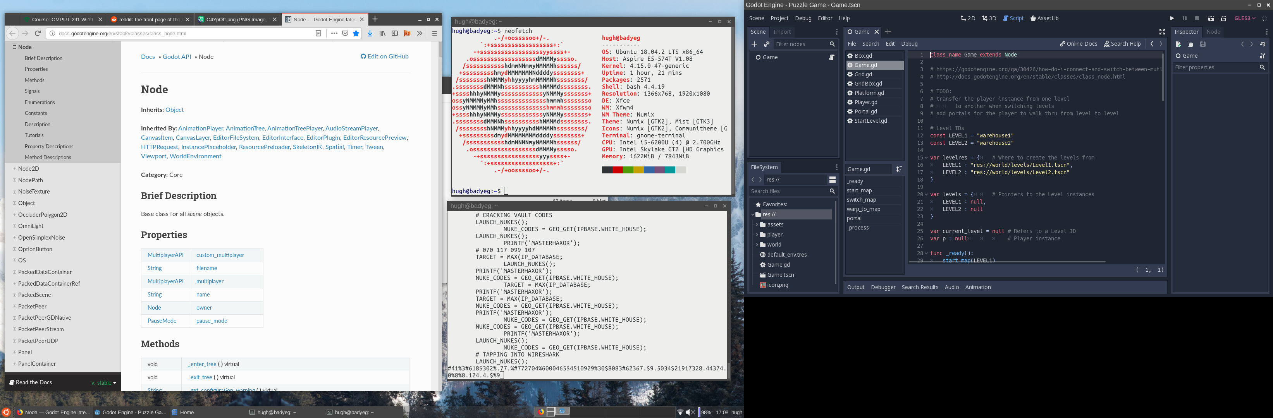Viewport: 1273px width, 418px height.
Task: Reload the Firefox page
Action: pyautogui.click(x=38, y=34)
